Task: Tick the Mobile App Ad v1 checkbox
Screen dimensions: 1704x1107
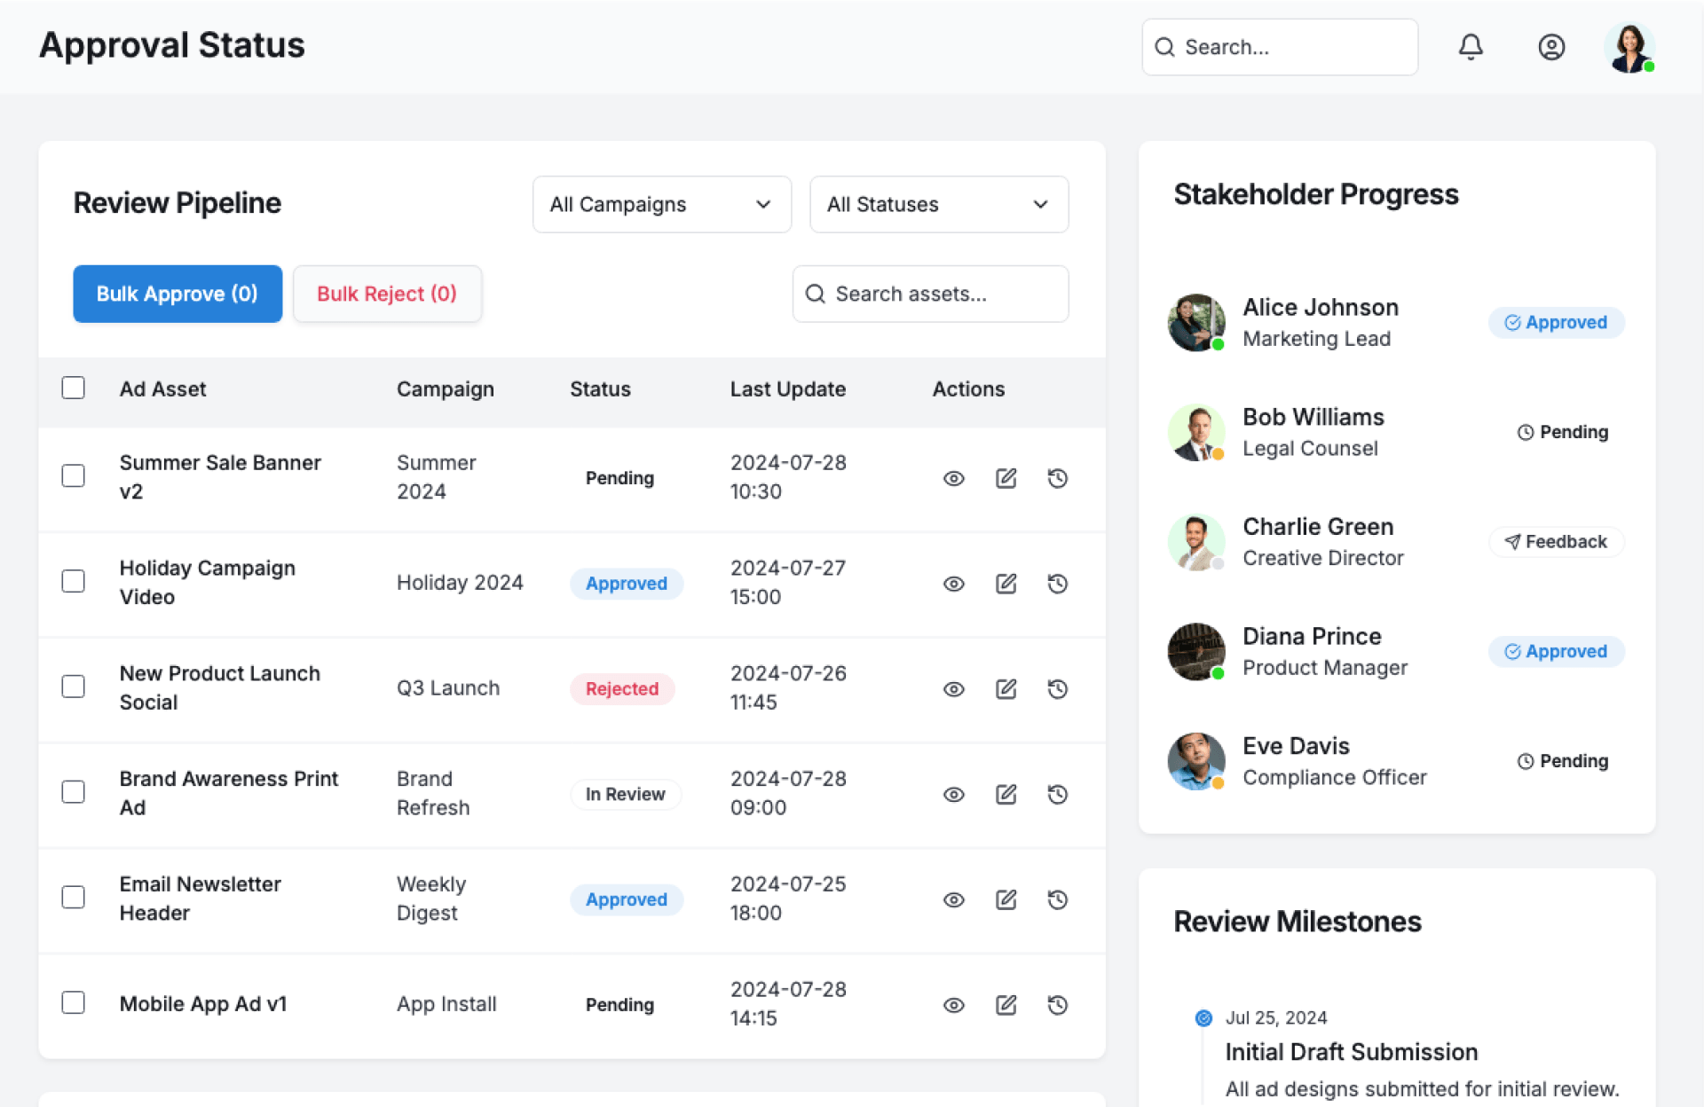Action: 74,1002
